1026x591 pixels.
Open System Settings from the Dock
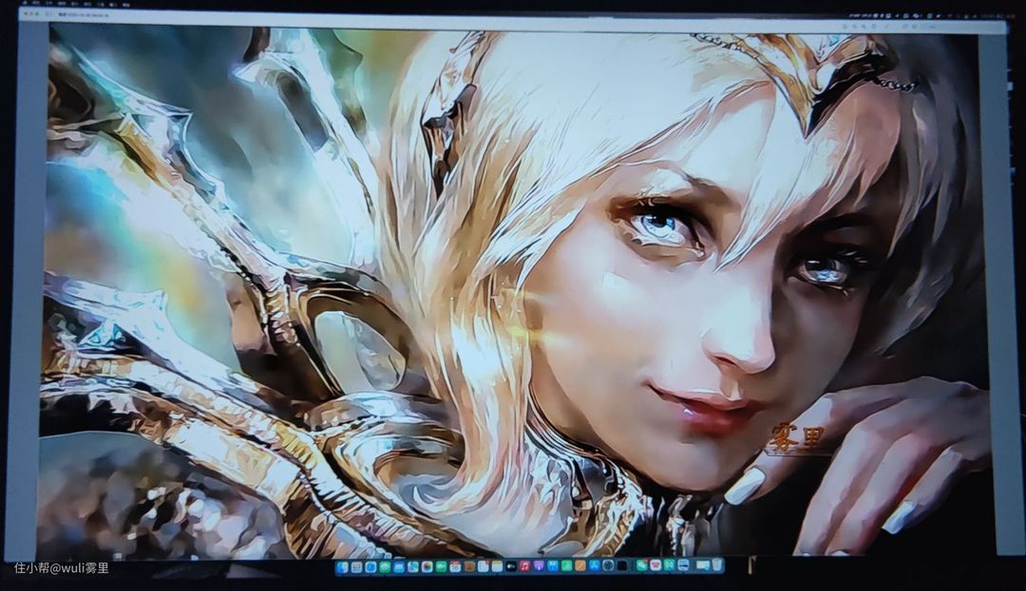609,566
